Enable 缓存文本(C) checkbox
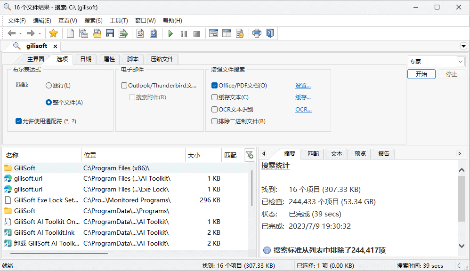The height and width of the screenshot is (271, 470). click(214, 97)
